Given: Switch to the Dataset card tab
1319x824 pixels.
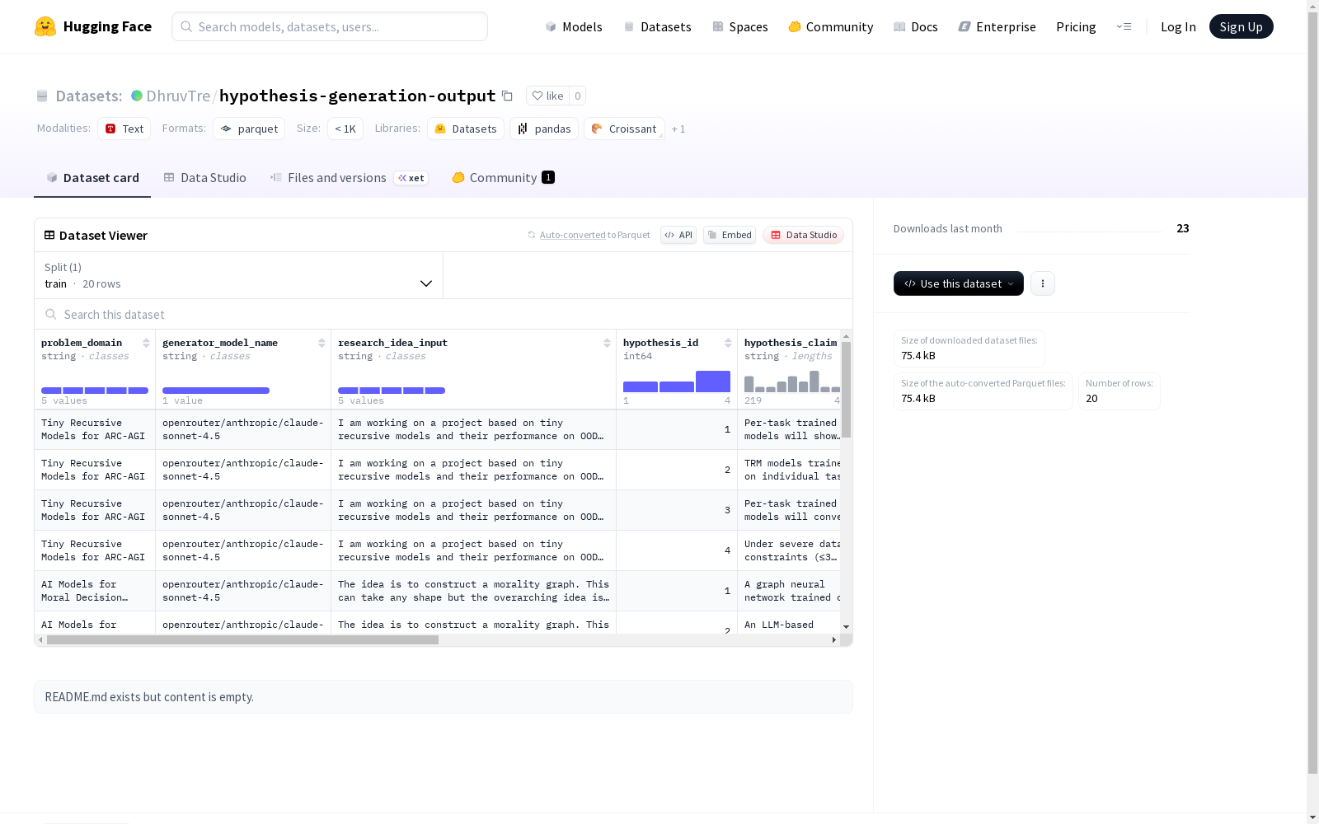Looking at the screenshot, I should (92, 178).
